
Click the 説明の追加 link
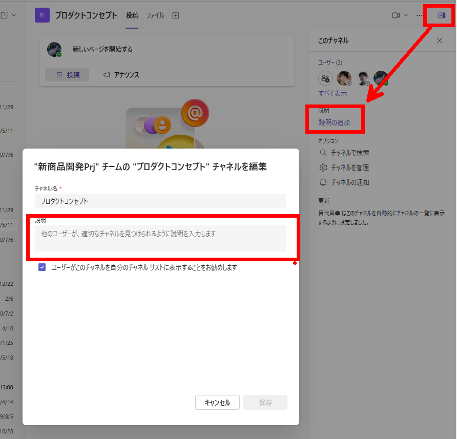coord(335,122)
